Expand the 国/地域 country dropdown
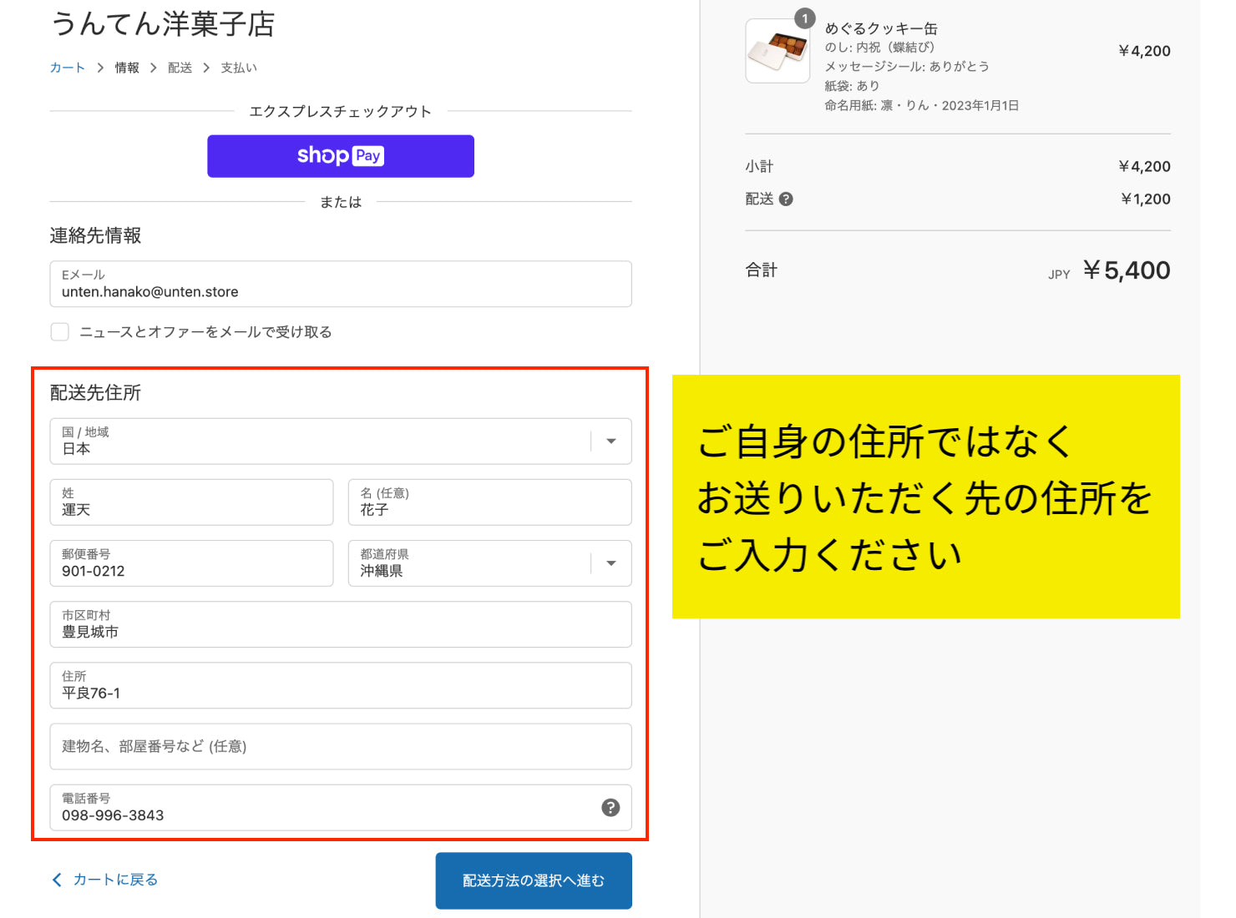Image resolution: width=1236 pixels, height=918 pixels. [x=610, y=441]
